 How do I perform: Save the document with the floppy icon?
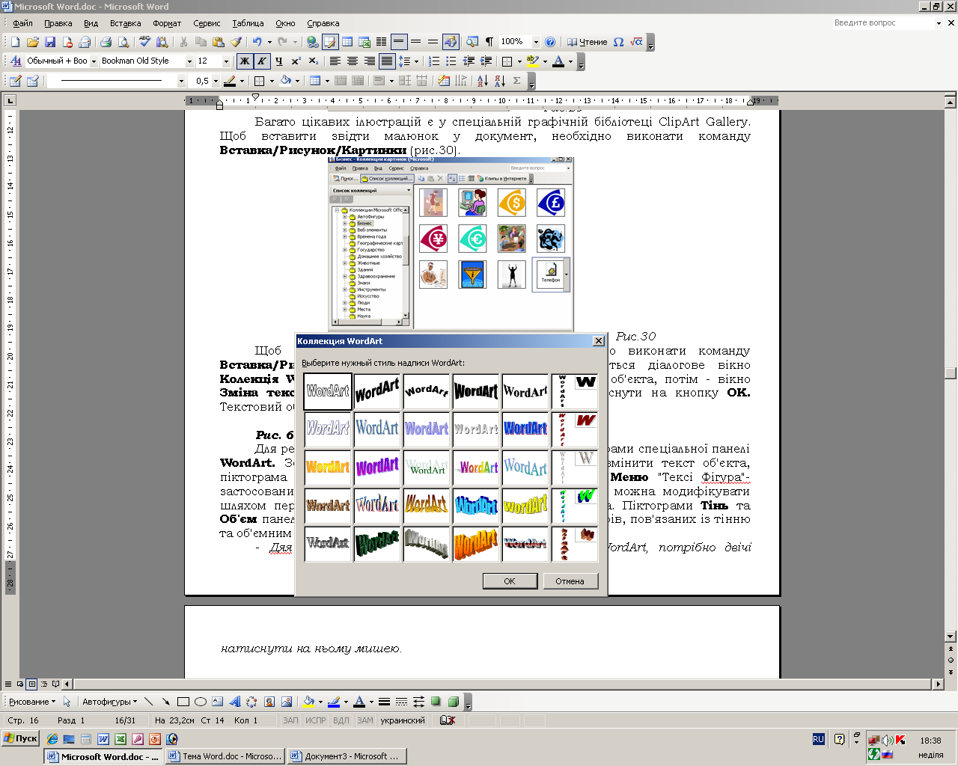(50, 42)
